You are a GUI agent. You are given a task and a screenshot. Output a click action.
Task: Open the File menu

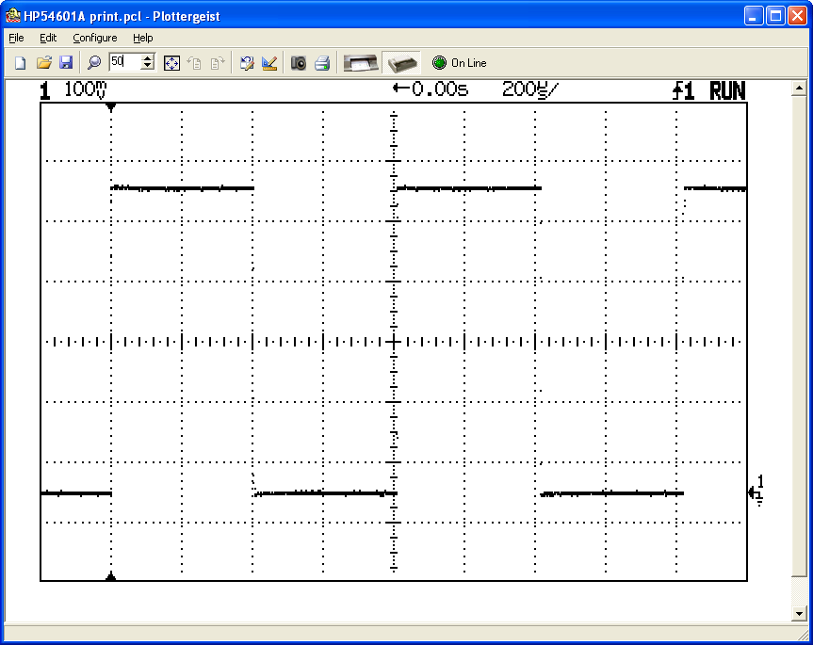coord(15,38)
